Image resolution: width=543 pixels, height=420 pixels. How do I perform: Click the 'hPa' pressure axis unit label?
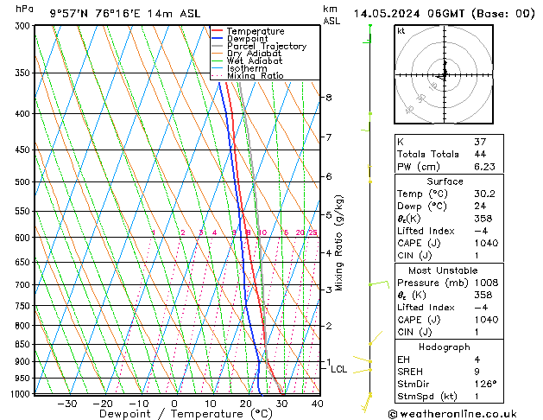coord(24,10)
